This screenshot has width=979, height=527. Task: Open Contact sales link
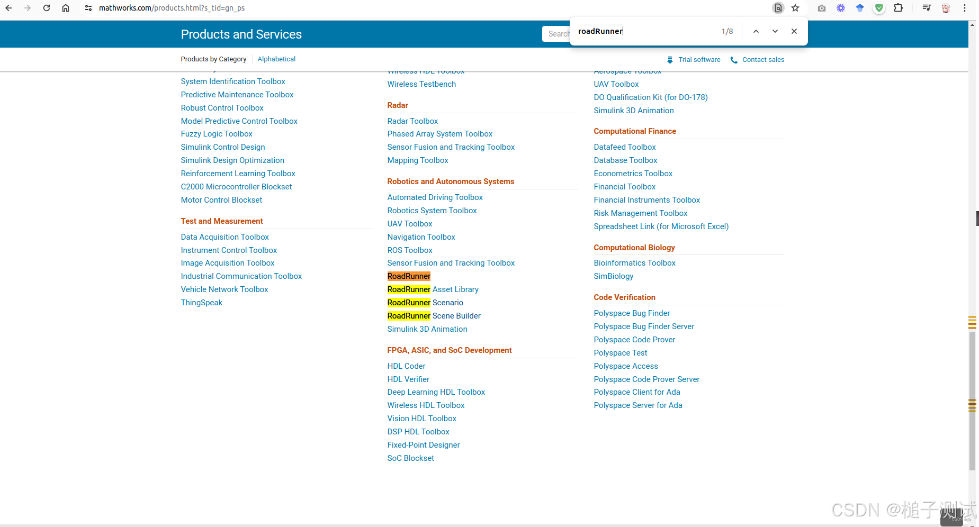(x=763, y=60)
